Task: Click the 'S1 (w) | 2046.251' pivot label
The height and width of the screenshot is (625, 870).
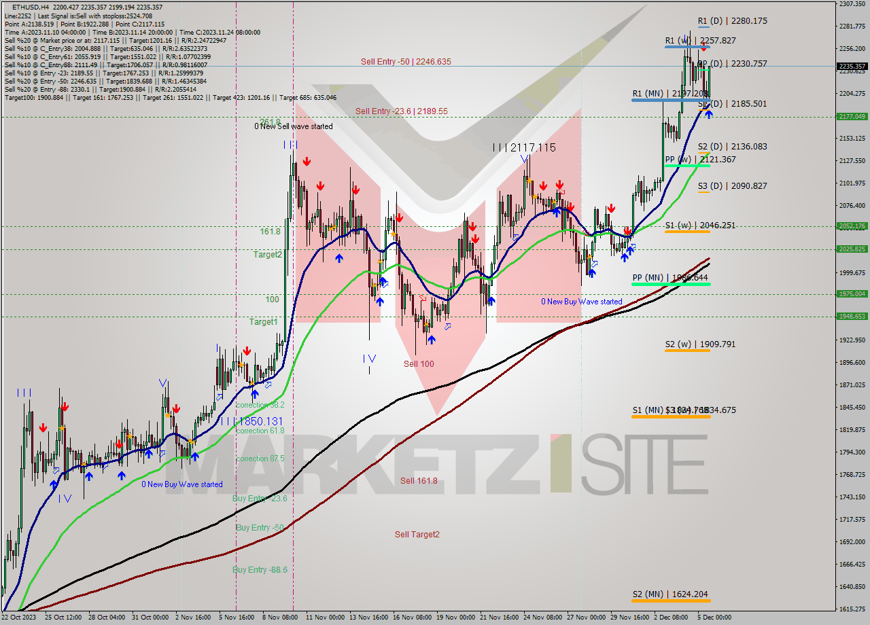Action: tap(701, 226)
